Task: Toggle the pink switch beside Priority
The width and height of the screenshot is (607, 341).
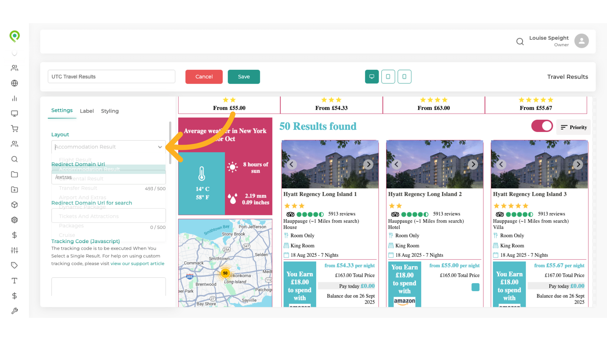Action: (x=542, y=126)
